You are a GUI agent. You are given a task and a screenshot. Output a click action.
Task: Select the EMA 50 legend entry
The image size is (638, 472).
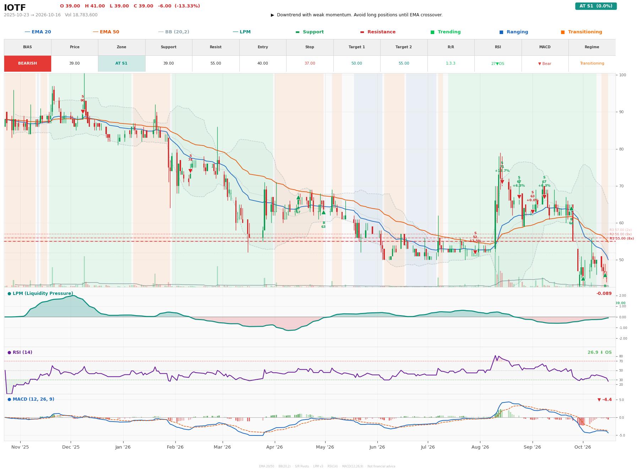tap(106, 32)
